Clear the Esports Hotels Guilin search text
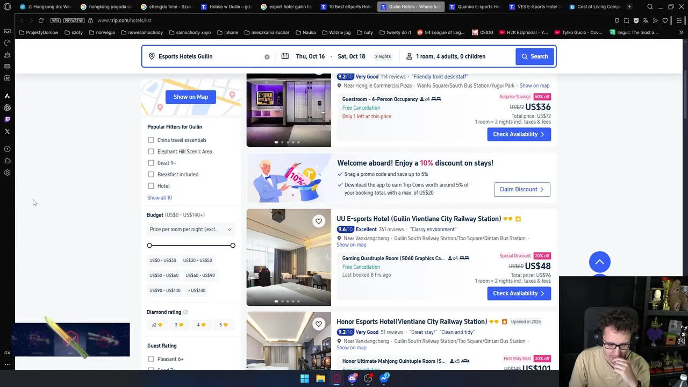 coord(267,56)
